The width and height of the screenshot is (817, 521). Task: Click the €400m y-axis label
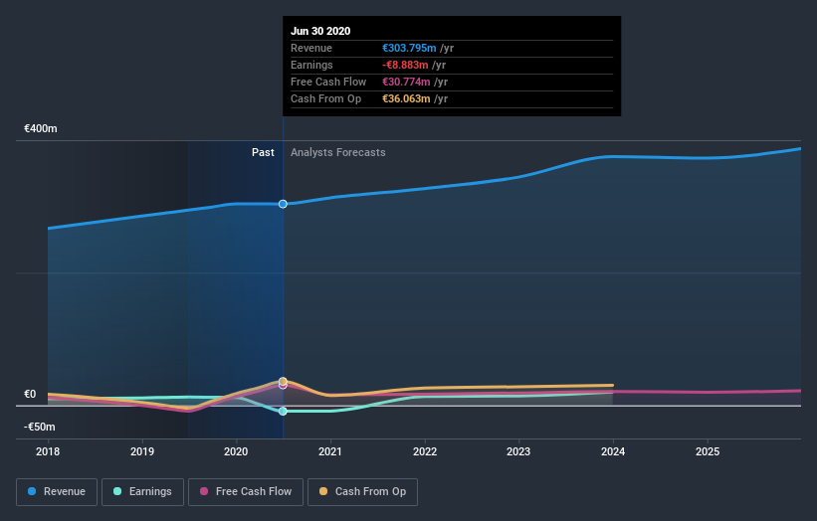(41, 128)
